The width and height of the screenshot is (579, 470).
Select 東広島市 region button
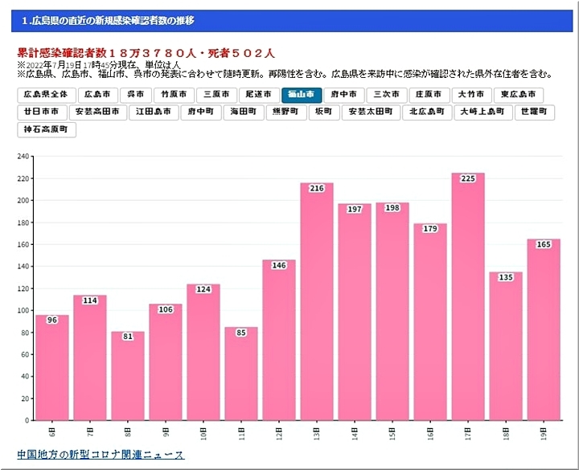(518, 95)
